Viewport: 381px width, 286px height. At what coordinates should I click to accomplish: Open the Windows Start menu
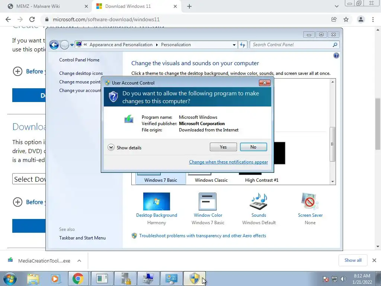click(10, 279)
